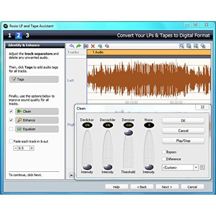Click the Undo arrow icon
The width and height of the screenshot is (216, 216).
(72, 46)
